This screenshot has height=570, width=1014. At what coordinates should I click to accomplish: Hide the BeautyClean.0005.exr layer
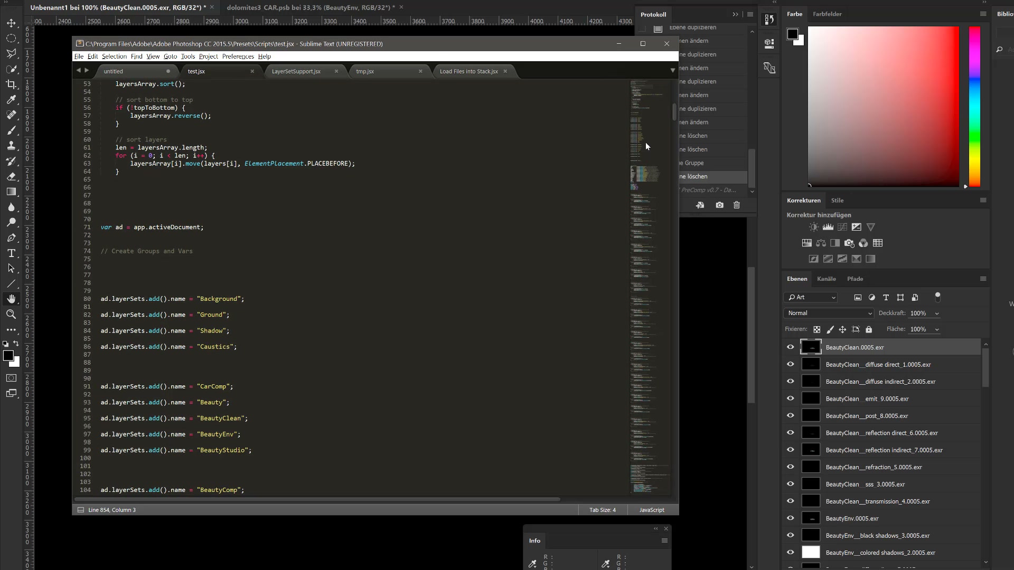(x=791, y=347)
